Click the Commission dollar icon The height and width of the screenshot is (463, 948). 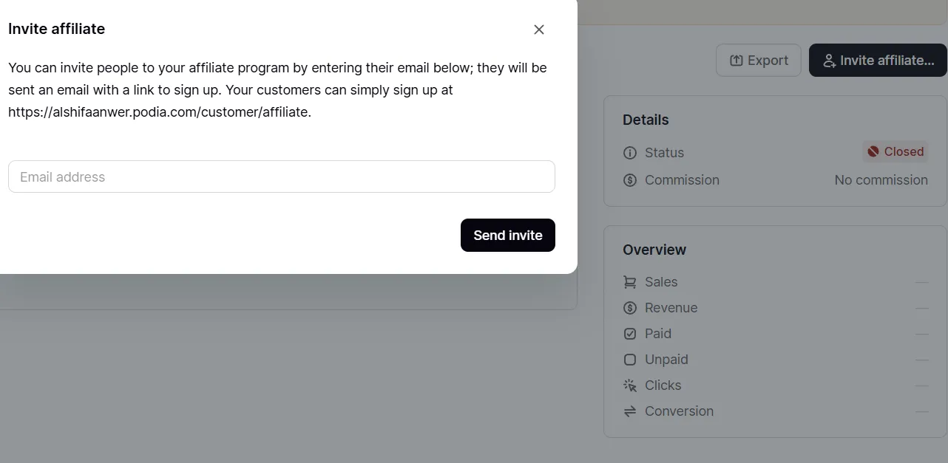coord(630,180)
